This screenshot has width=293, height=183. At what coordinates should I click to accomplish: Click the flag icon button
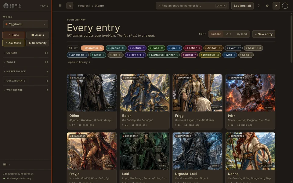click(276, 6)
